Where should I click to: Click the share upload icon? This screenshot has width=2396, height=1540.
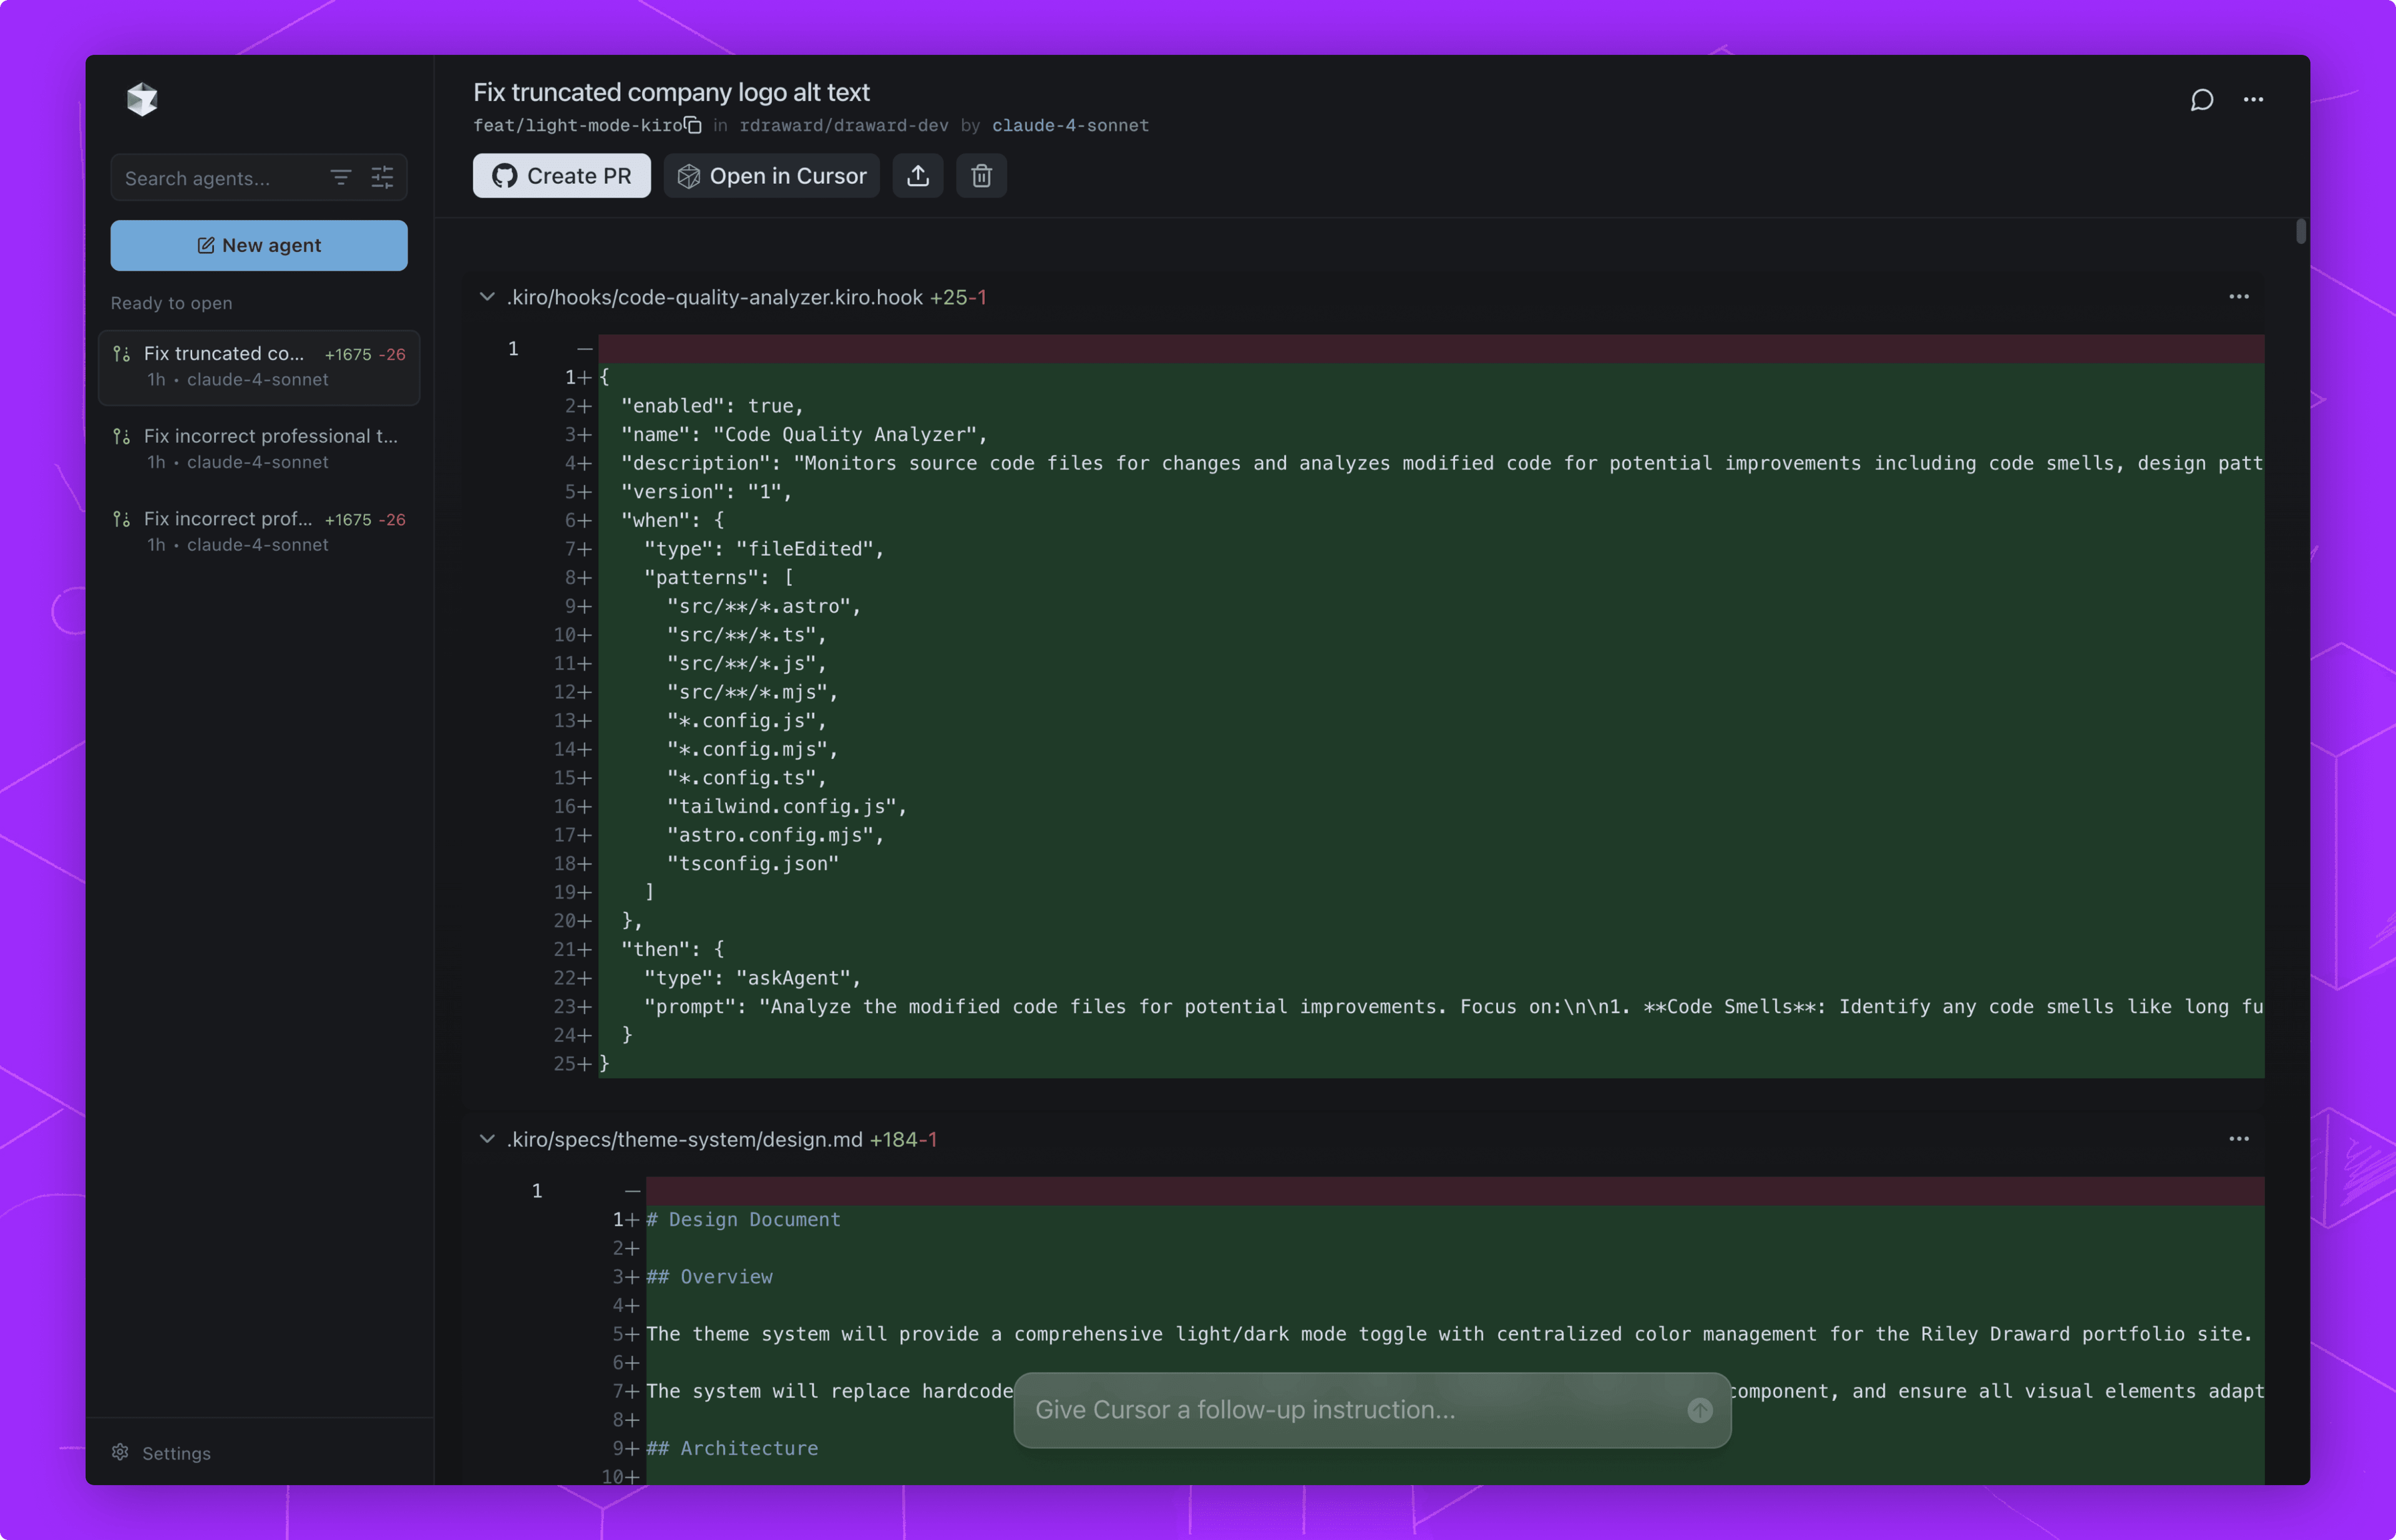click(x=917, y=176)
